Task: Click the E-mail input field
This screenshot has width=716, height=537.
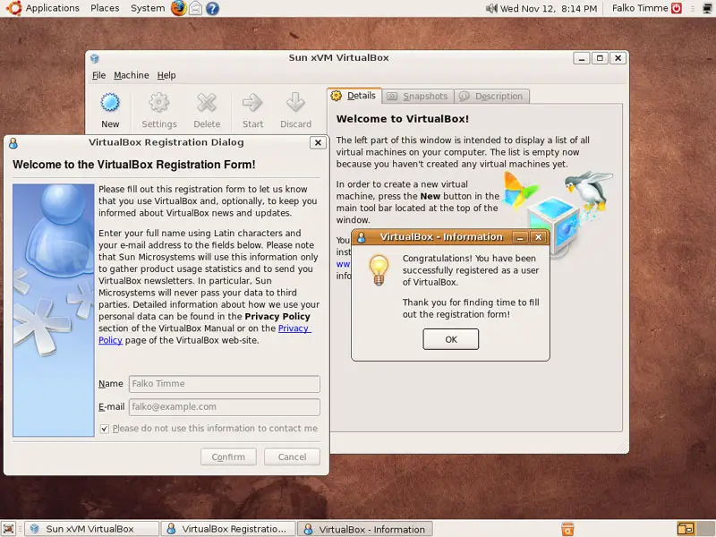Action: (x=225, y=407)
